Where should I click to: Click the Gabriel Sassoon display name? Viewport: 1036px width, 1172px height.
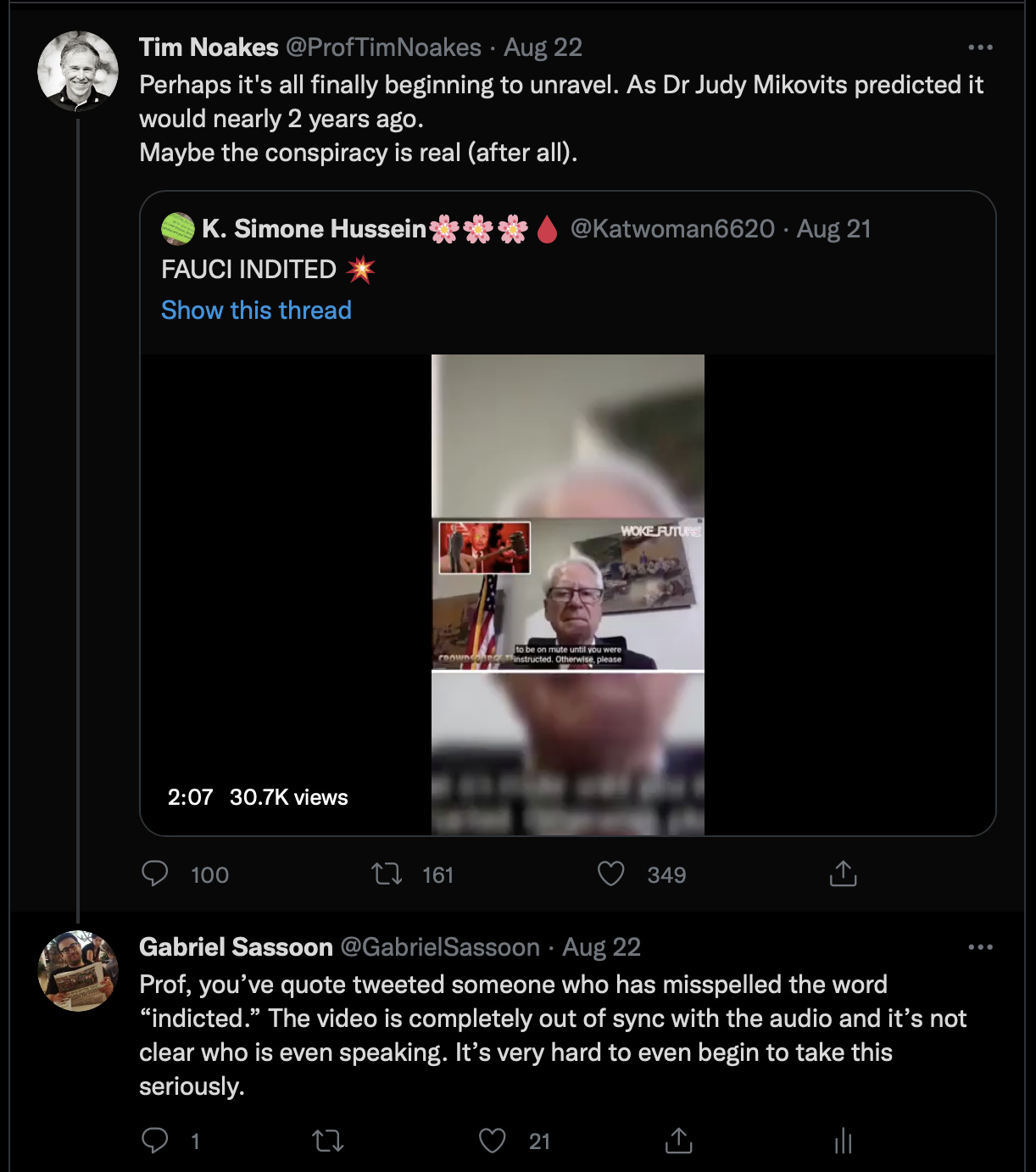(236, 947)
